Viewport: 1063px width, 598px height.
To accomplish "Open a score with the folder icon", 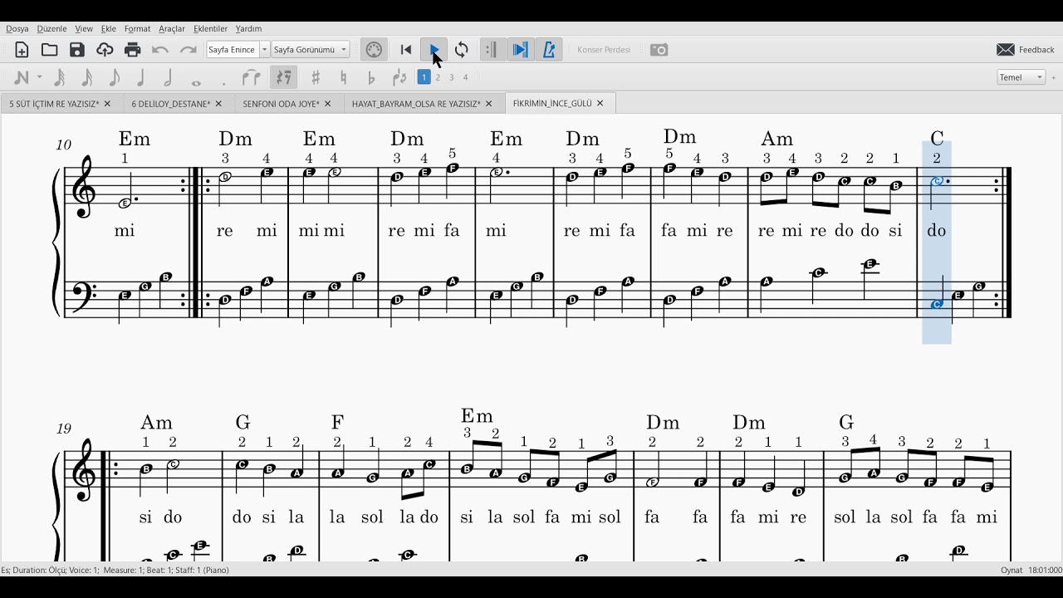I will click(x=50, y=50).
